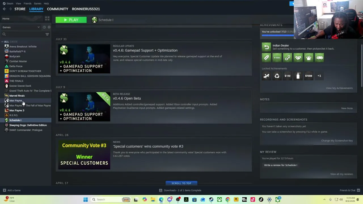Screen dimensions: 363x204
Task: Click the locked $10M achievement badge
Action: (309, 76)
